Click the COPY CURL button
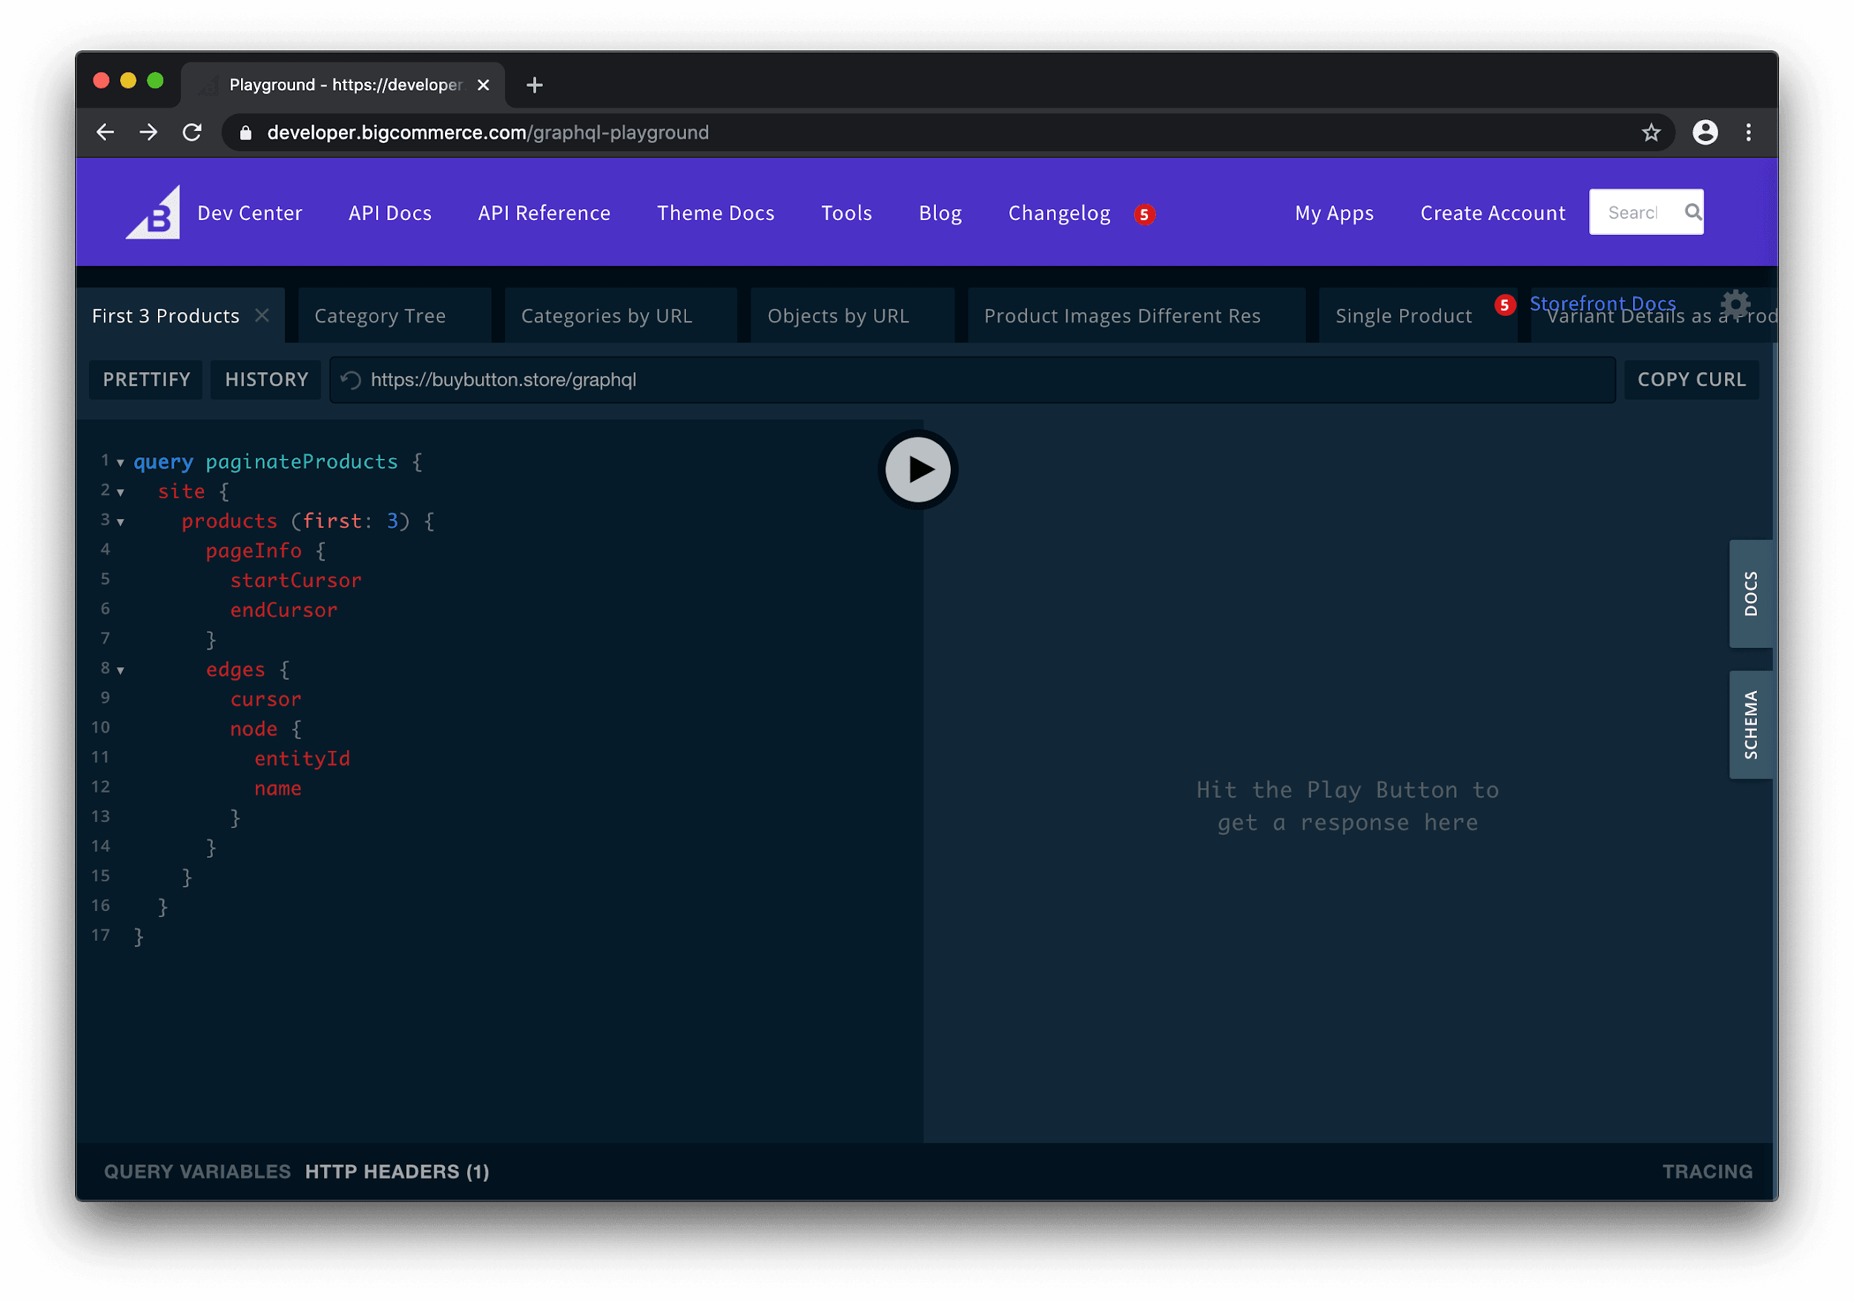Viewport: 1854px width, 1301px height. coord(1692,380)
